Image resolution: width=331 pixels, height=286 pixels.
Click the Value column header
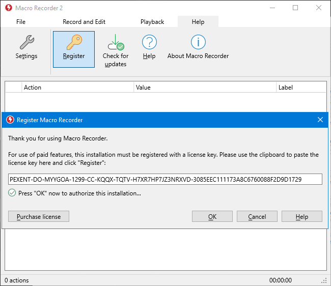pyautogui.click(x=205, y=88)
